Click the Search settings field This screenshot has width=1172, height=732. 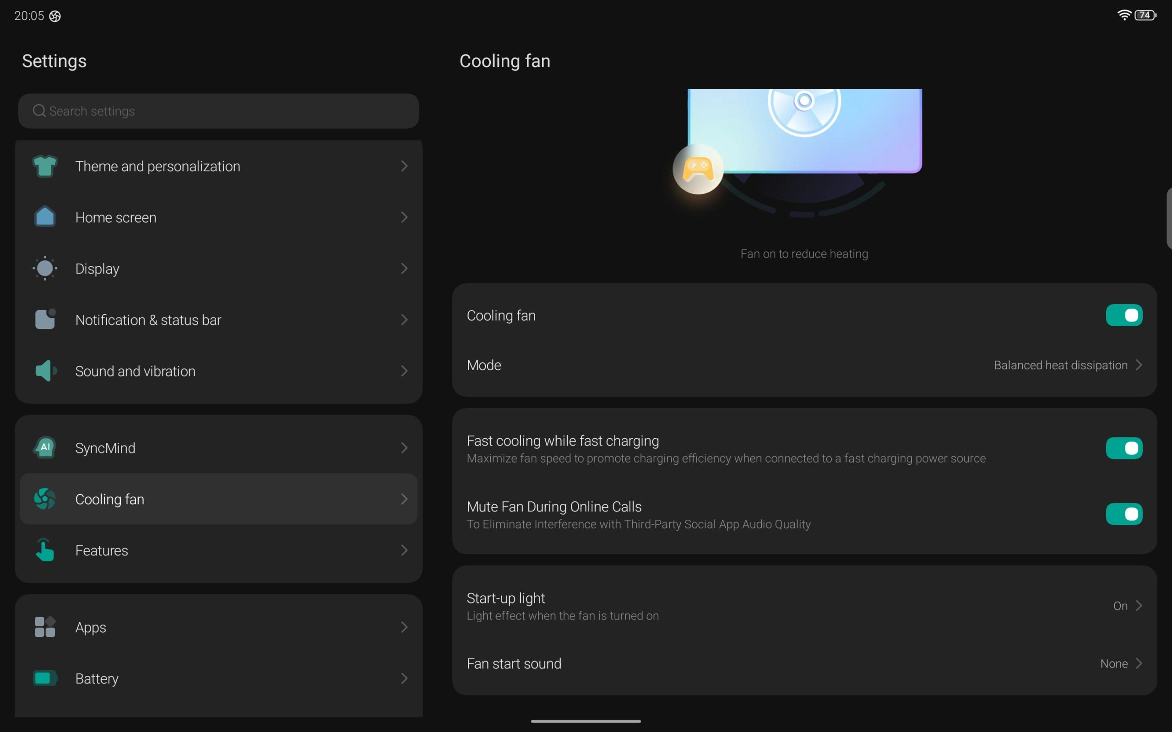pos(218,111)
